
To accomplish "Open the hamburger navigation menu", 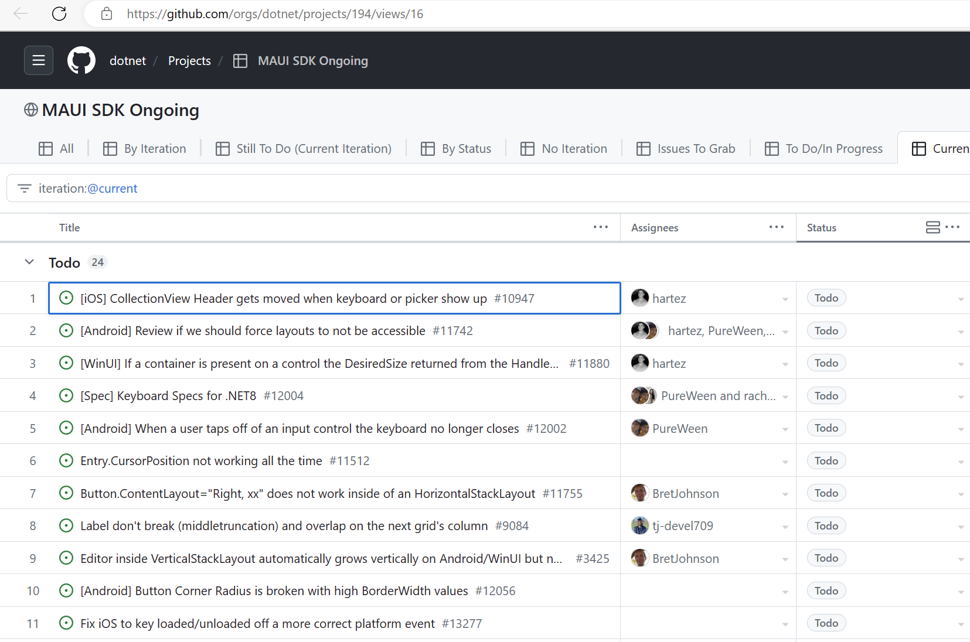I will click(x=38, y=60).
